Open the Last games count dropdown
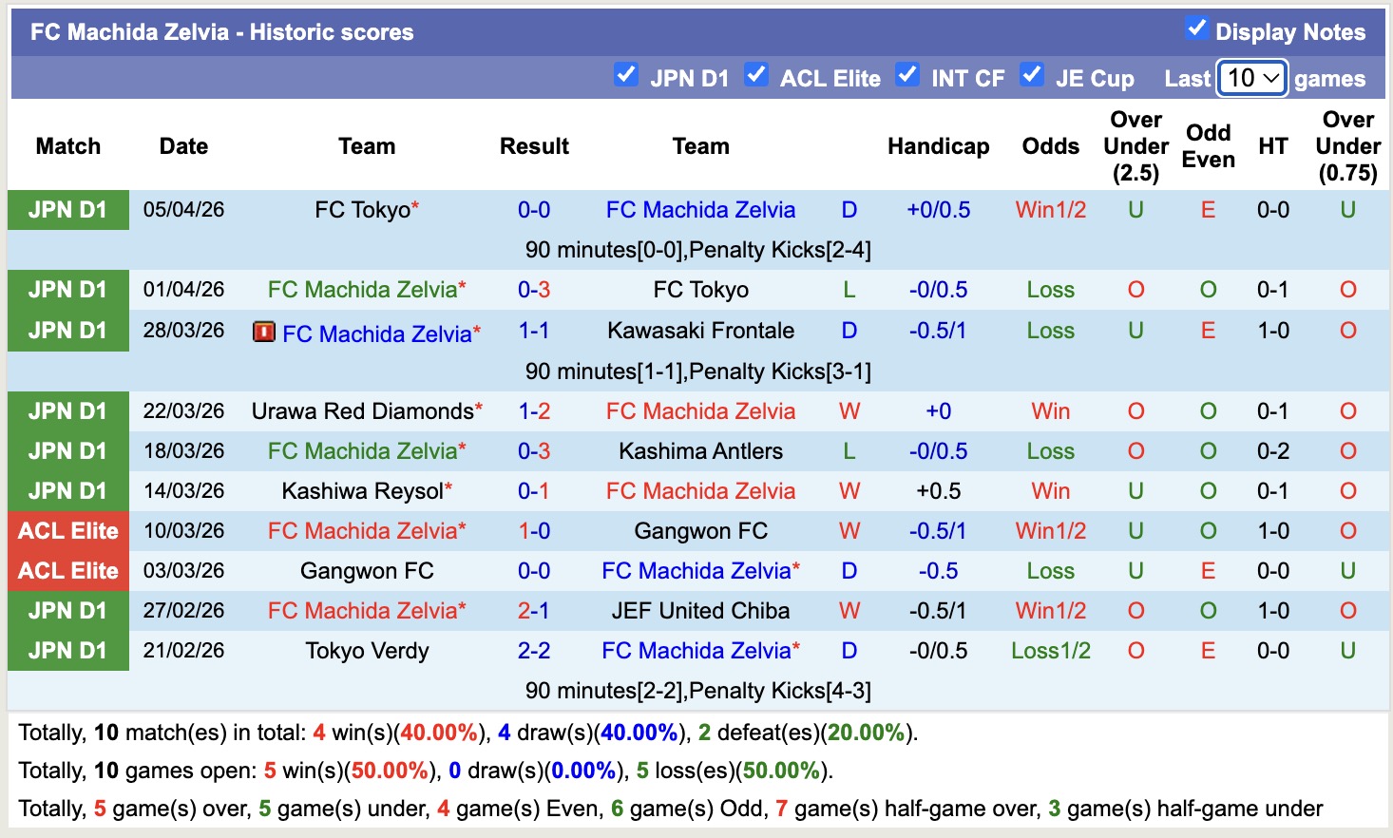This screenshot has width=1393, height=838. [1251, 79]
